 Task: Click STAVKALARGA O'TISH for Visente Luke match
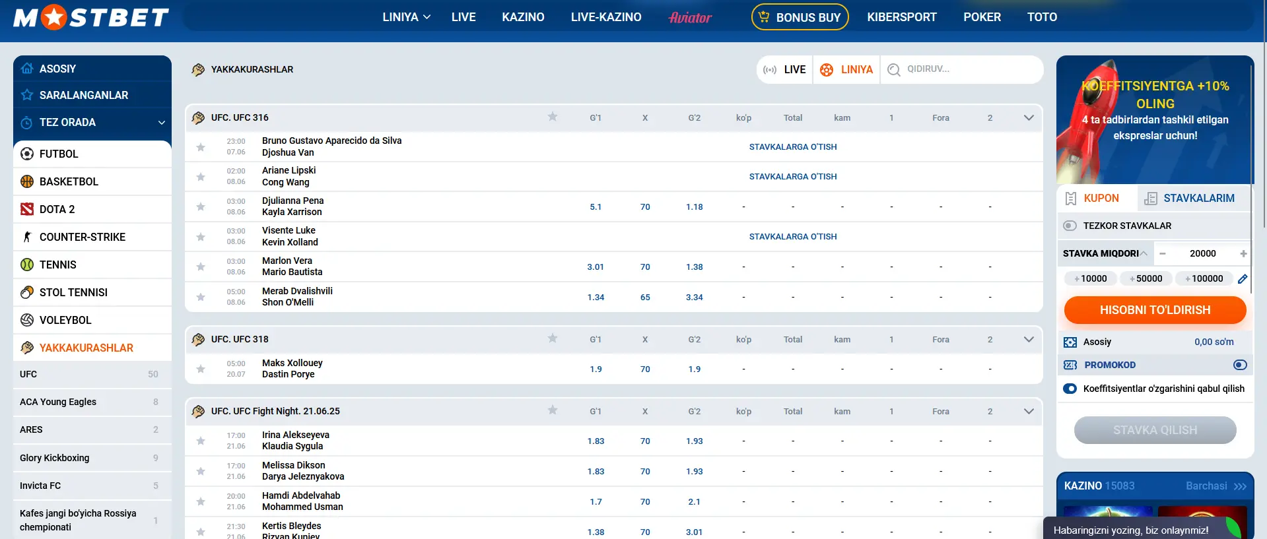tap(792, 237)
